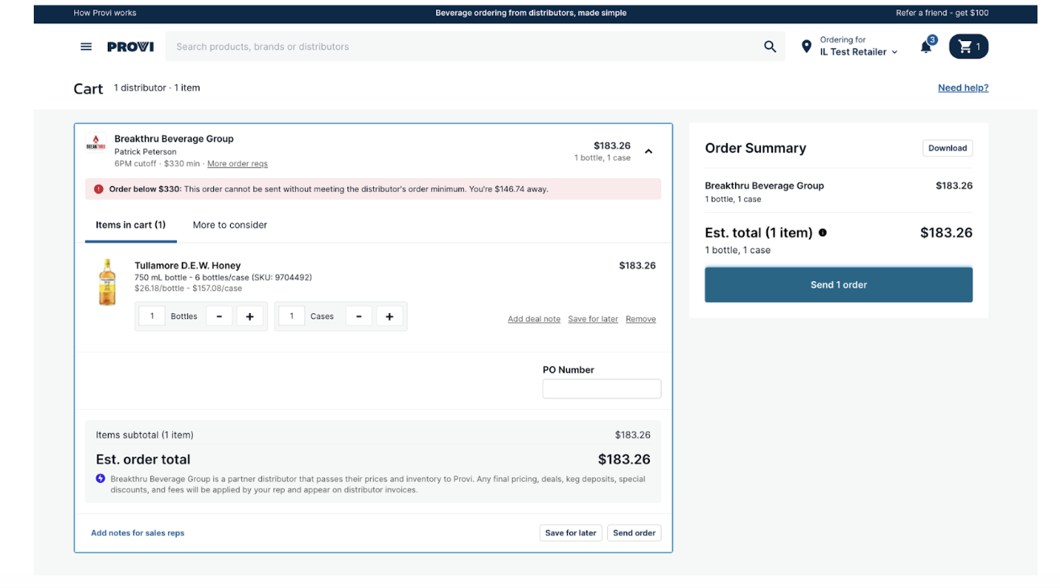Click inside the PO Number field

click(x=601, y=388)
